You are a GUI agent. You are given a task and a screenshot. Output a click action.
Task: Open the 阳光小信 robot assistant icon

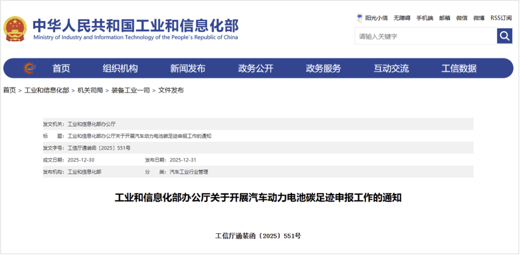(360, 18)
